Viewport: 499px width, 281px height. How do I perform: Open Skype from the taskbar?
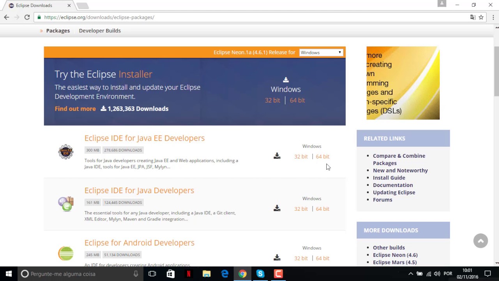pyautogui.click(x=260, y=274)
